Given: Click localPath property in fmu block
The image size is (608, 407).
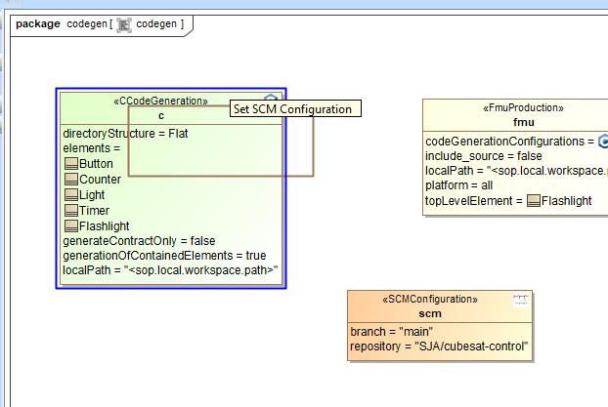Looking at the screenshot, I should [x=516, y=171].
